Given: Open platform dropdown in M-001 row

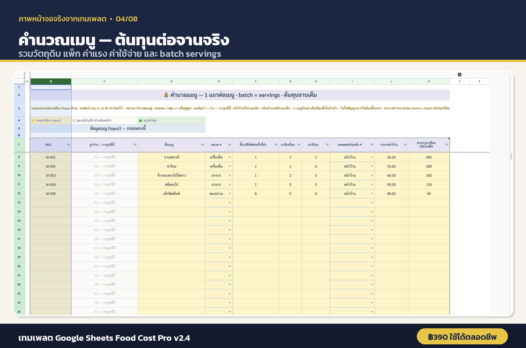Looking at the screenshot, I should pos(372,157).
